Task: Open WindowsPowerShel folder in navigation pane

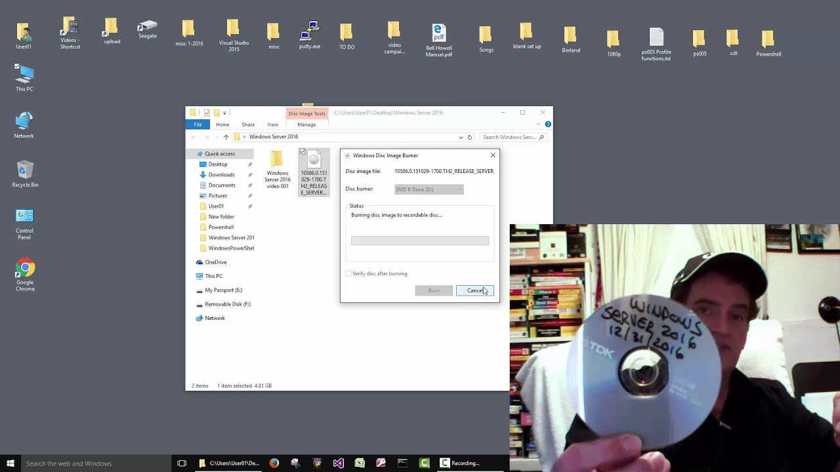Action: (x=231, y=248)
